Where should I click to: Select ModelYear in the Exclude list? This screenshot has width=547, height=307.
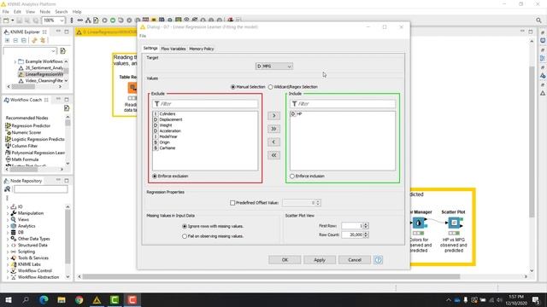point(168,136)
